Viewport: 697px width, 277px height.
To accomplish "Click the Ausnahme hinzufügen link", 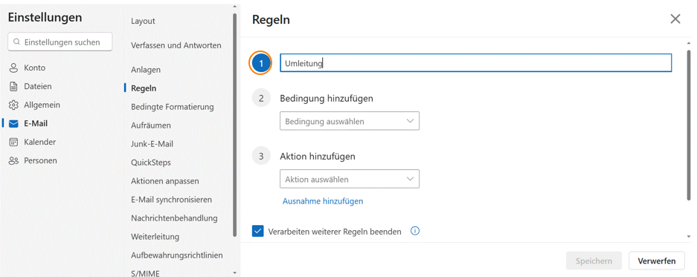I will (323, 201).
